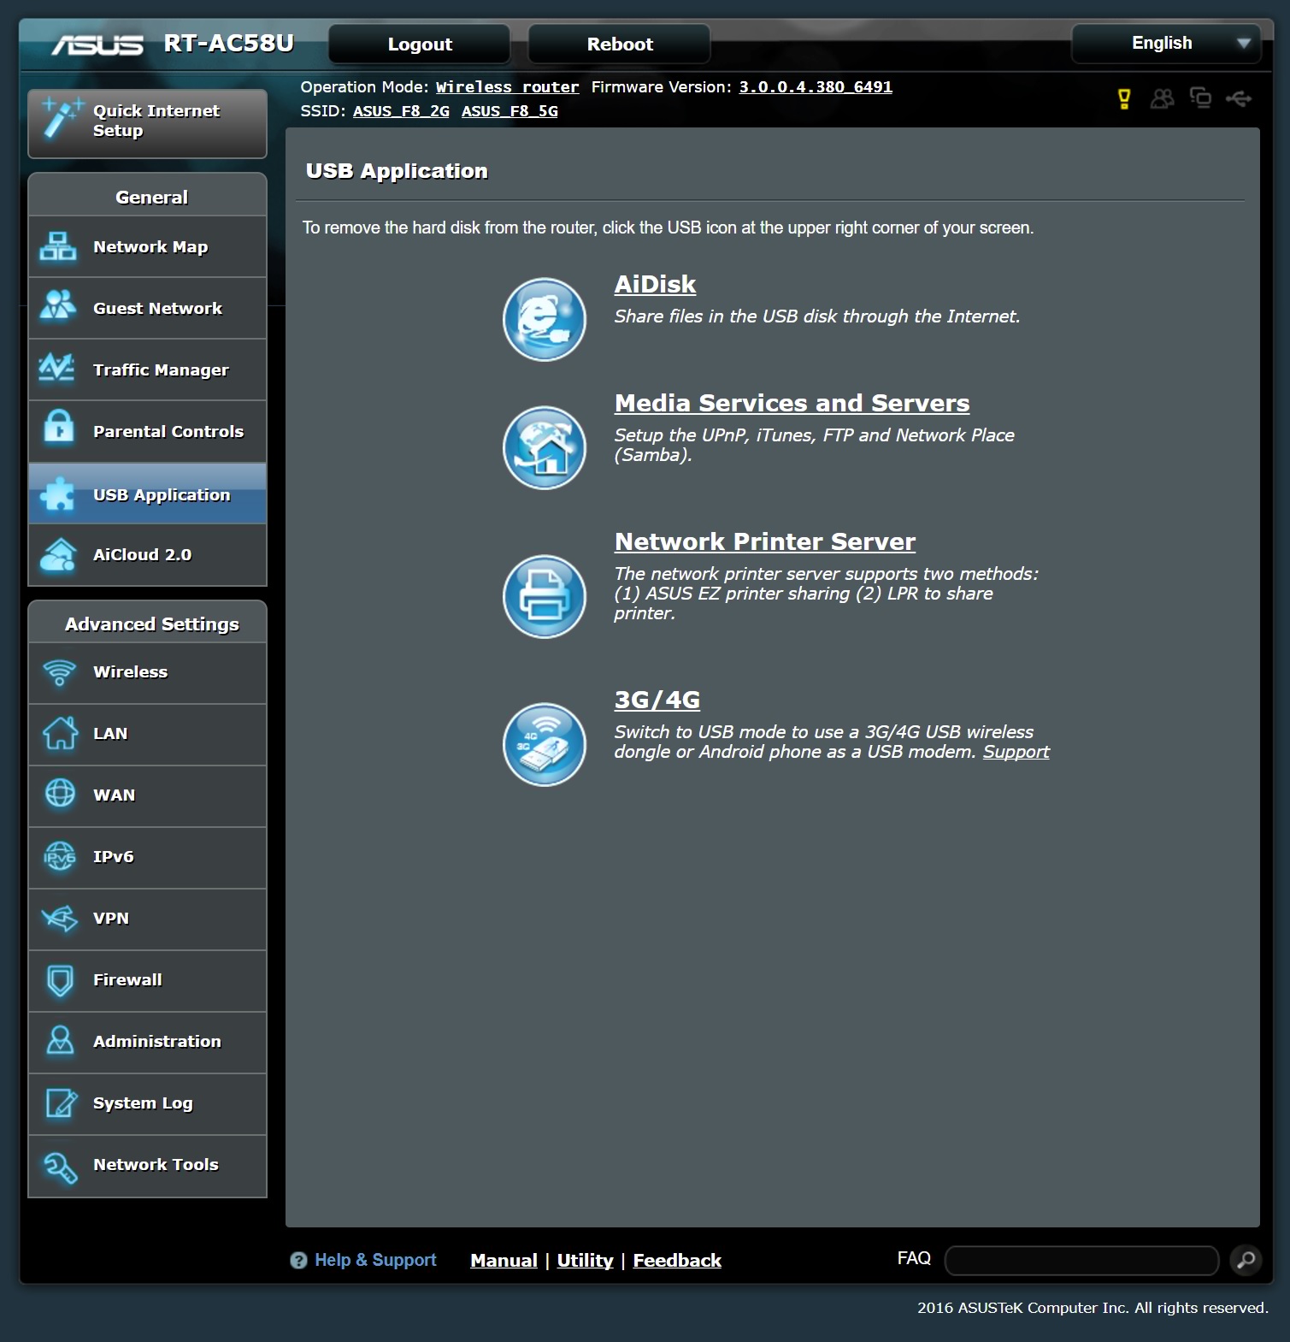The image size is (1290, 1342).
Task: Click the Support link in 3G/4G description
Action: point(1016,752)
